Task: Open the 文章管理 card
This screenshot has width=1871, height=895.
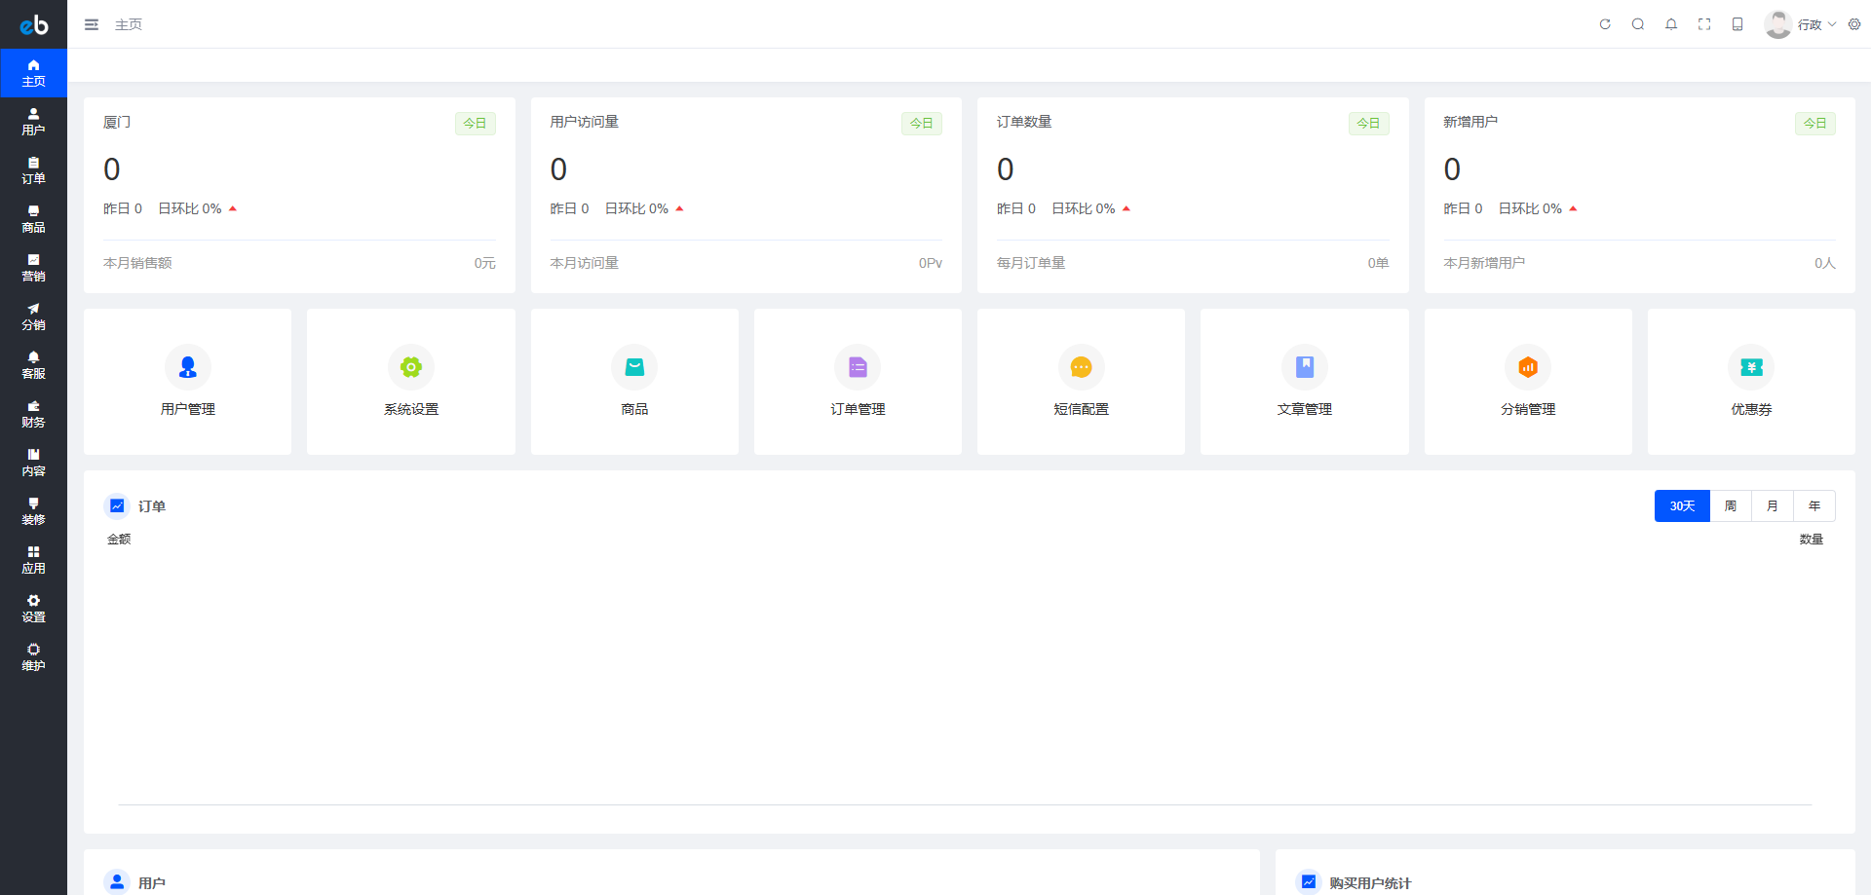Action: click(x=1304, y=381)
